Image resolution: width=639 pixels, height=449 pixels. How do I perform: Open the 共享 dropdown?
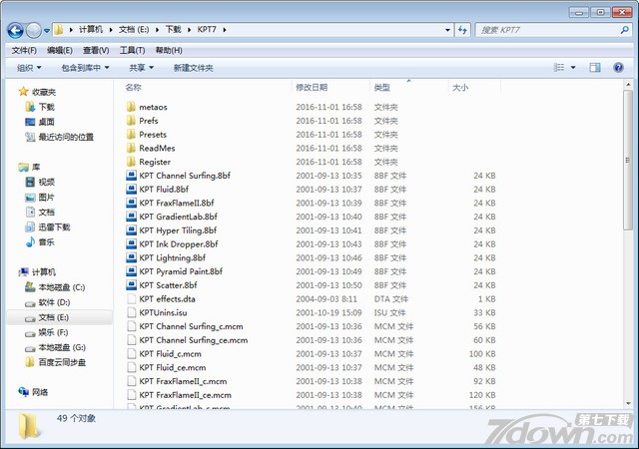point(141,68)
